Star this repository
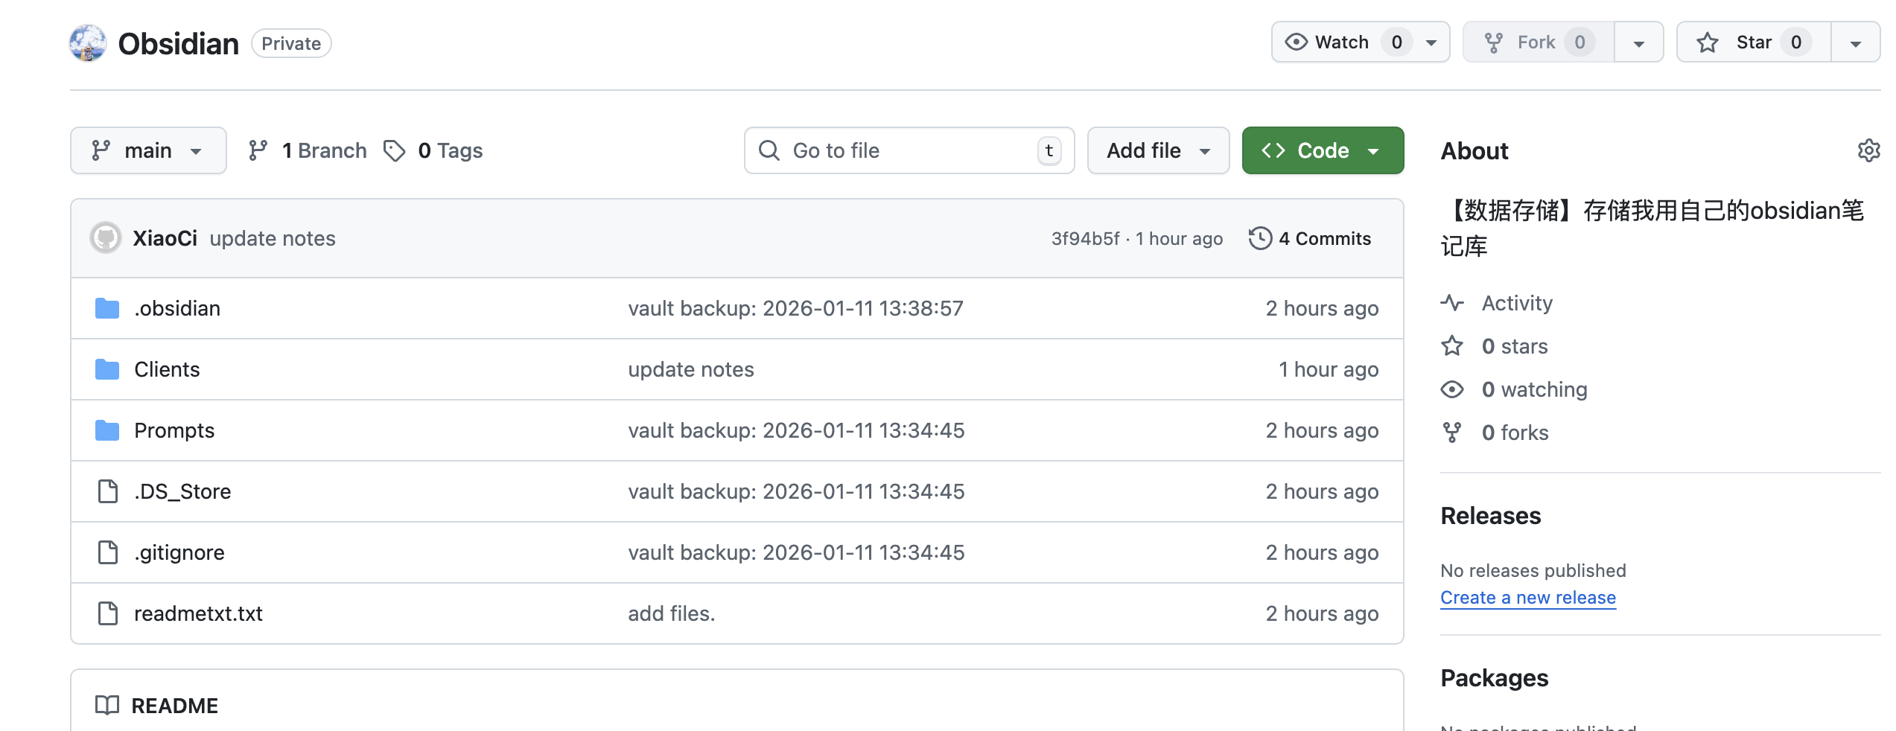This screenshot has height=731, width=1896. coord(1754,42)
